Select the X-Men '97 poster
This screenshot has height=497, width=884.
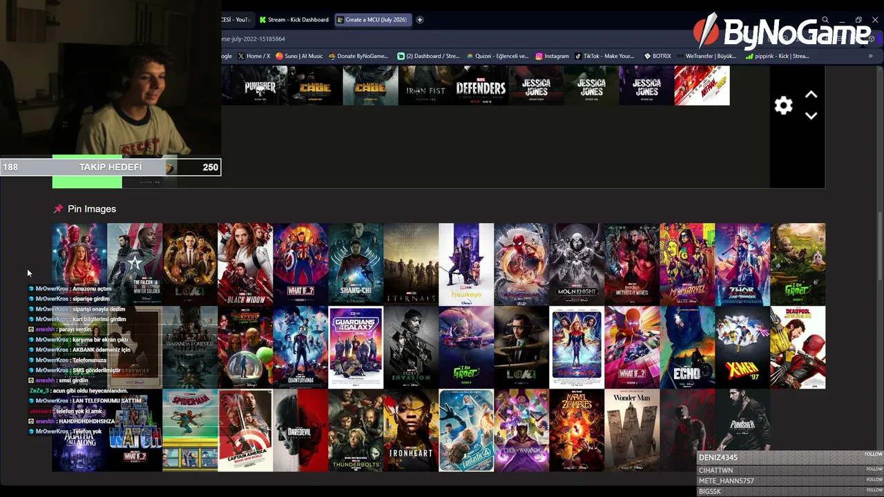742,347
